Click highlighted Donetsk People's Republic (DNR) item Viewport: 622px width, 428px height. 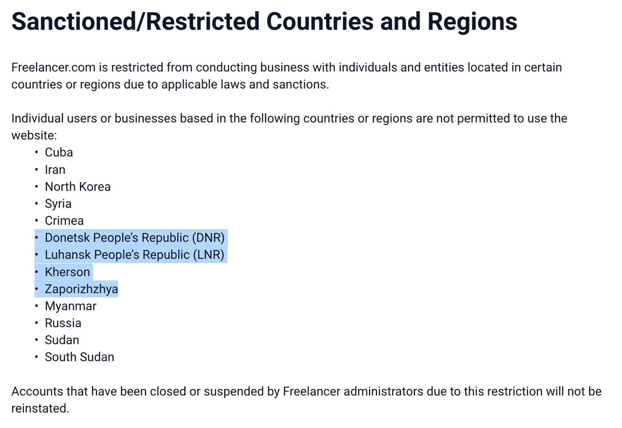pyautogui.click(x=135, y=238)
